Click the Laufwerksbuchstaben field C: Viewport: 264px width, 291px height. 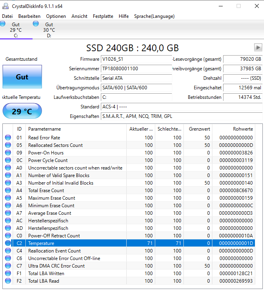pyautogui.click(x=136, y=97)
